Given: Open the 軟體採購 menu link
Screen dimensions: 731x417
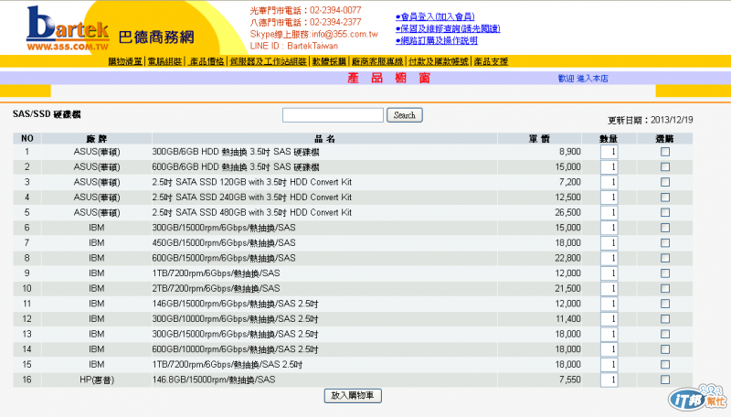Looking at the screenshot, I should pyautogui.click(x=329, y=61).
